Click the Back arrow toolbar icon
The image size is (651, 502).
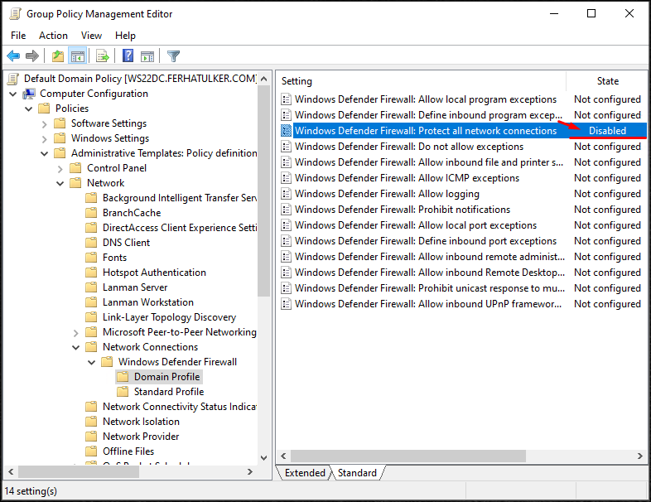[14, 56]
